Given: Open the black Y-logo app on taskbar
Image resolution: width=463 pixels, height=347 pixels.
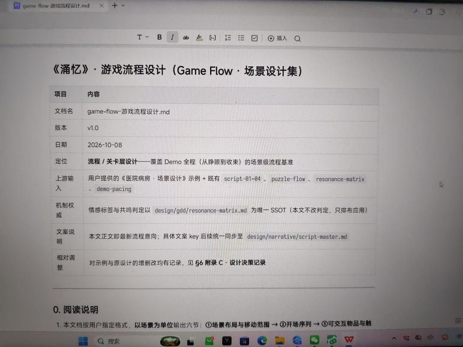Looking at the screenshot, I should [227, 341].
